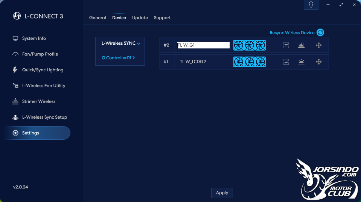Maximize the L-Connect window
Screen dimensions: 361x202
click(x=341, y=5)
